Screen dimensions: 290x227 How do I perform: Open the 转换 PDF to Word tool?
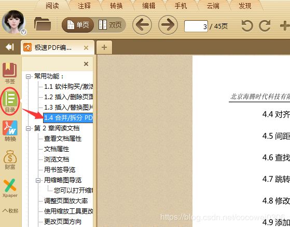(x=10, y=131)
